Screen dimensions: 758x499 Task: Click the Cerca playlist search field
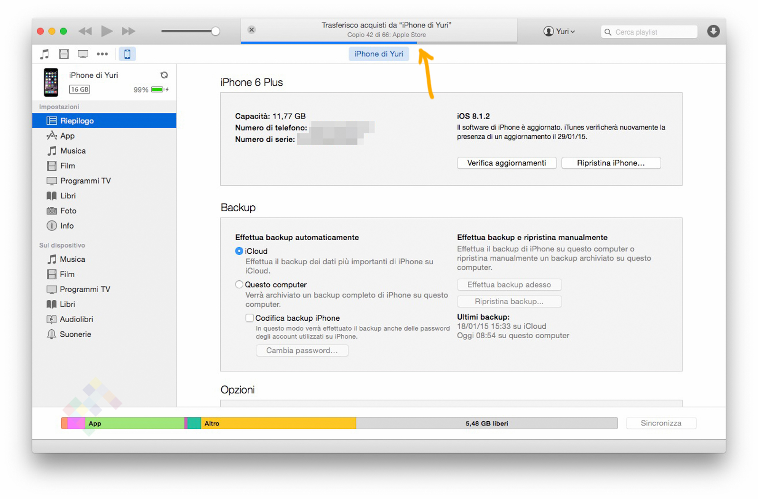(x=649, y=32)
